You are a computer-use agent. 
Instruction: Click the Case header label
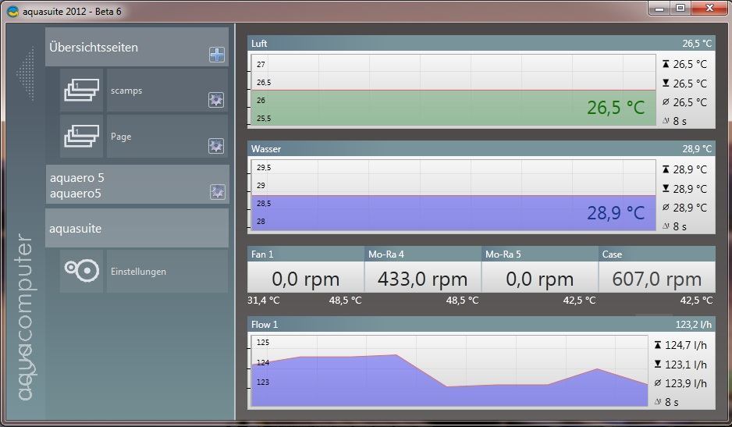point(612,254)
